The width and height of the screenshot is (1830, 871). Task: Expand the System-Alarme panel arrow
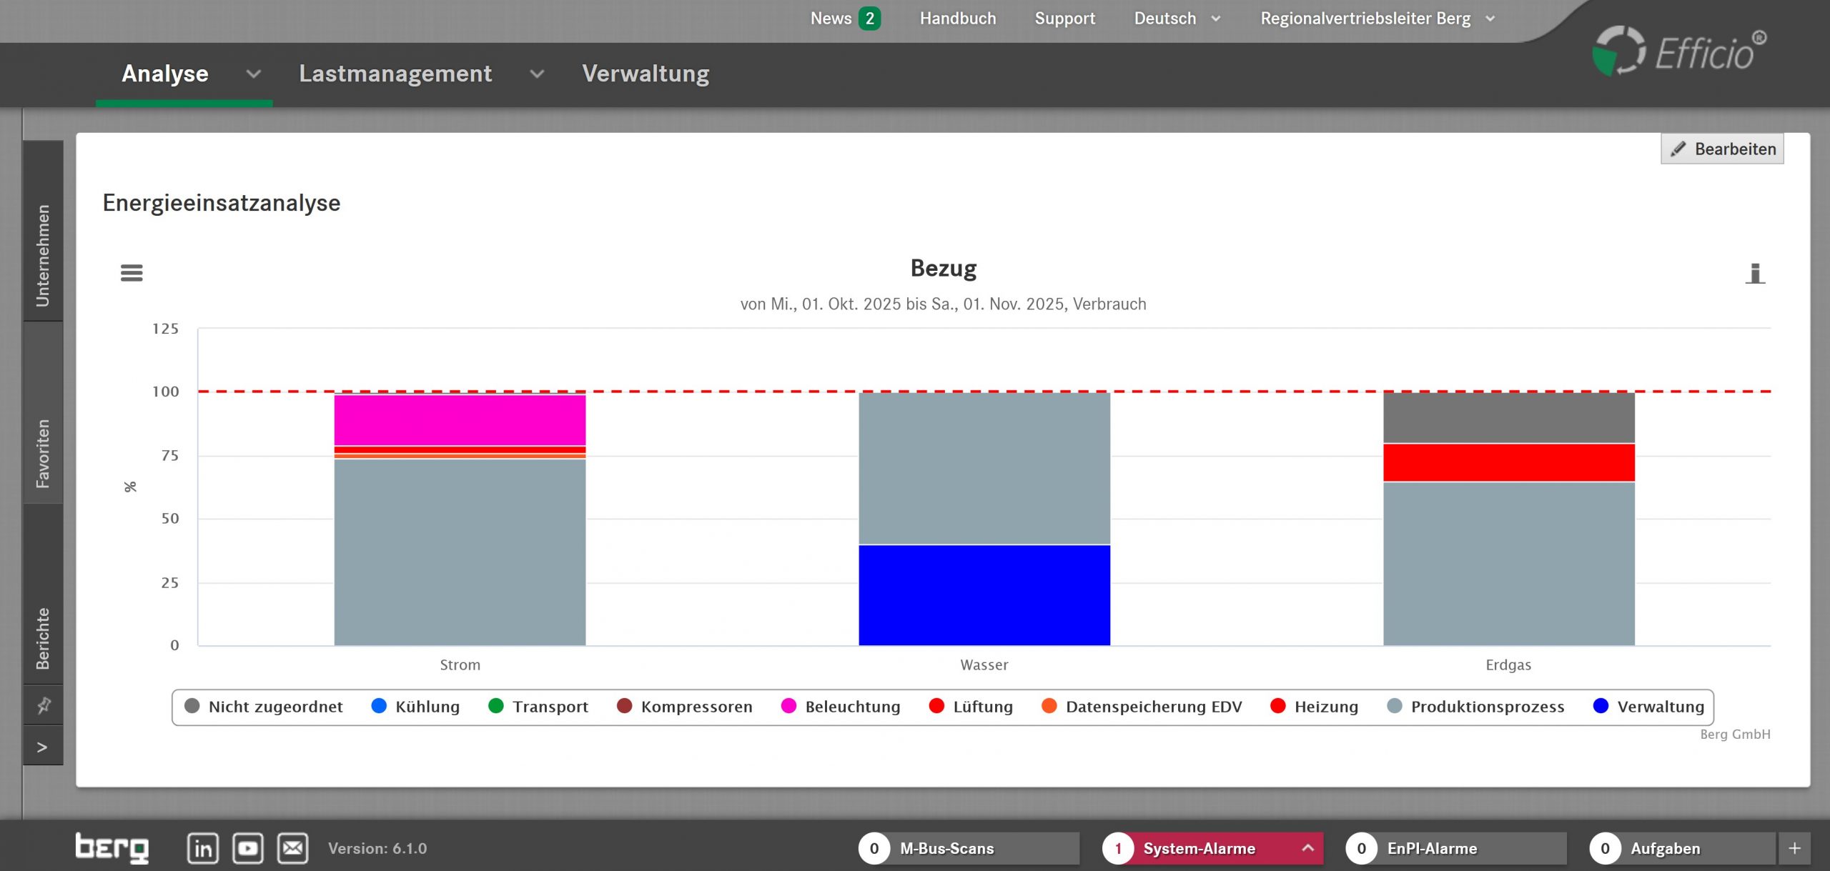coord(1308,847)
